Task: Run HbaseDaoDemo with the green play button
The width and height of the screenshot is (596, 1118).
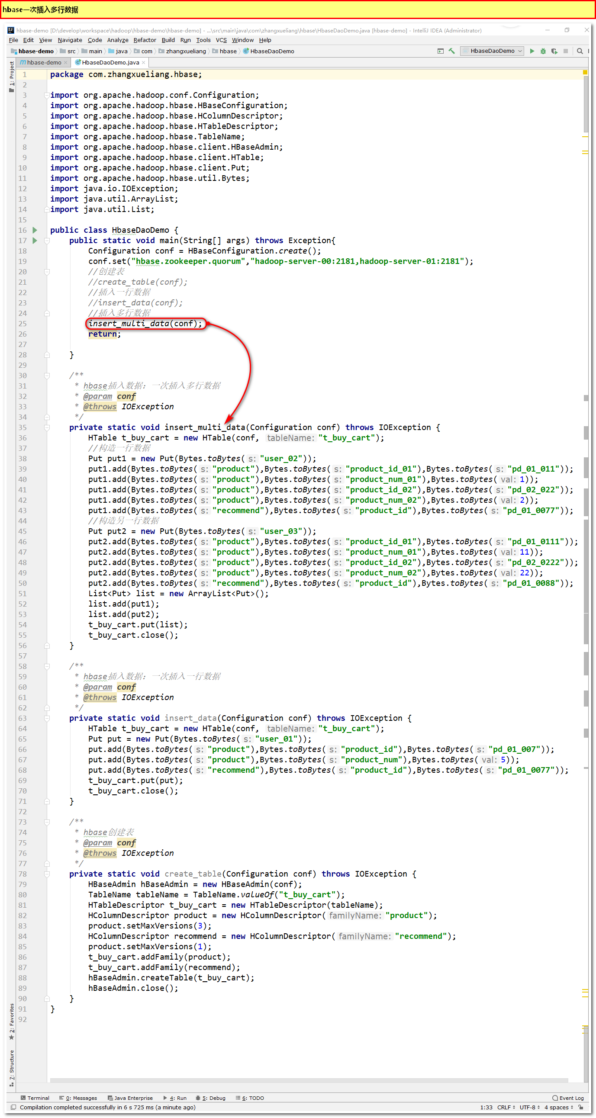Action: pyautogui.click(x=532, y=51)
